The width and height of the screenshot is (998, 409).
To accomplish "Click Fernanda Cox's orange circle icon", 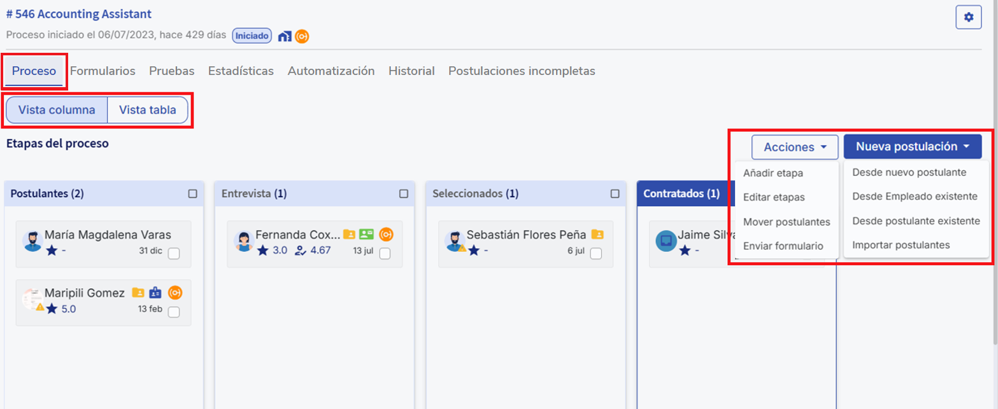I will click(x=386, y=234).
